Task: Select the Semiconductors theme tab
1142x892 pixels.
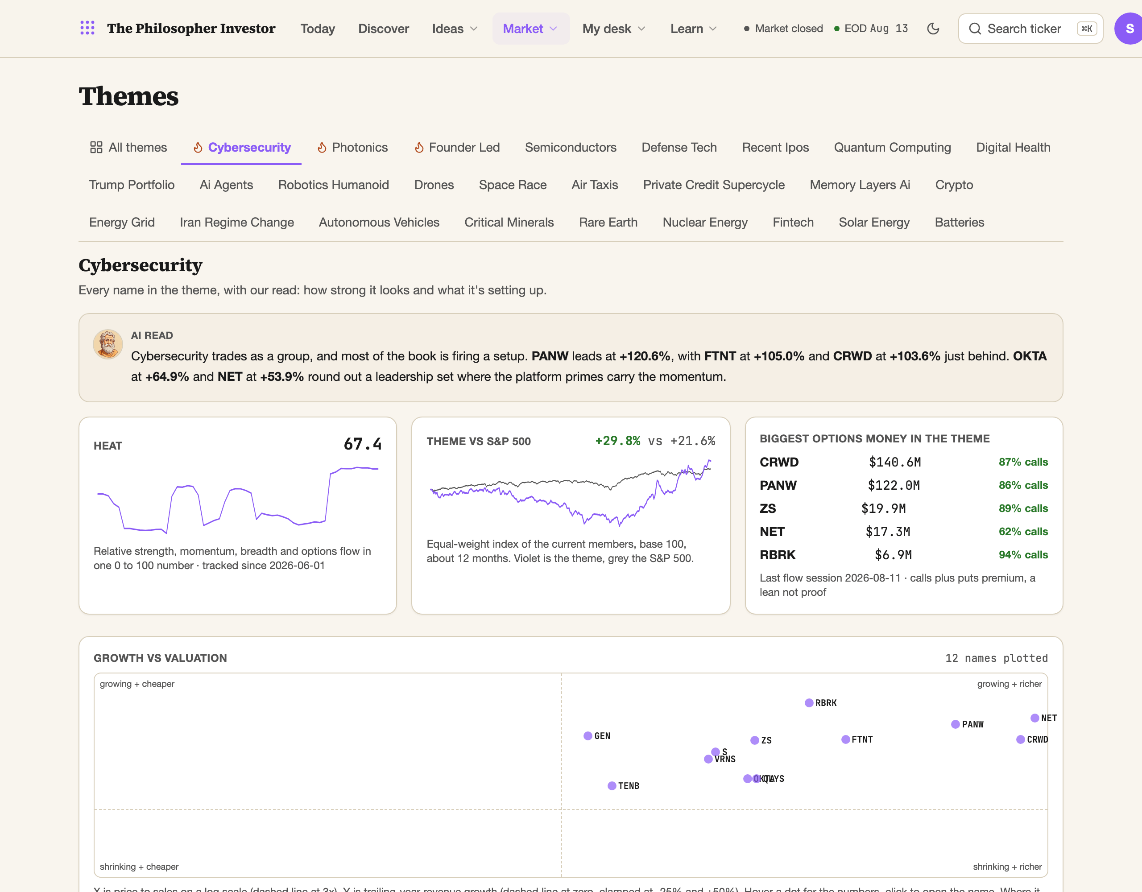Action: [x=571, y=148]
